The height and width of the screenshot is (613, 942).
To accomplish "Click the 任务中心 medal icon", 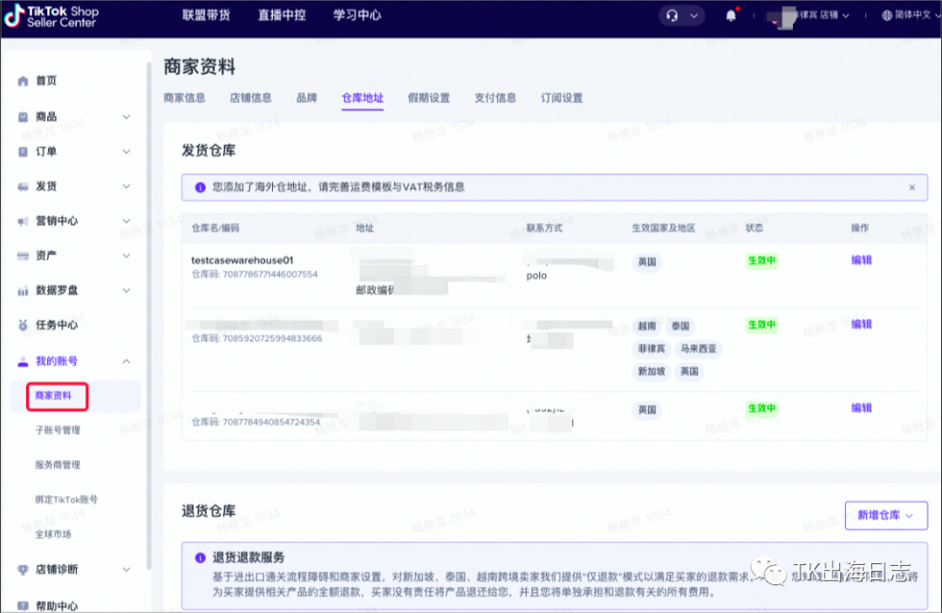I will (23, 325).
